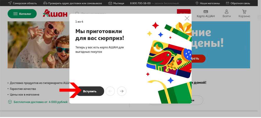Select region Самарская область
This screenshot has height=118, width=261.
click(22, 3)
